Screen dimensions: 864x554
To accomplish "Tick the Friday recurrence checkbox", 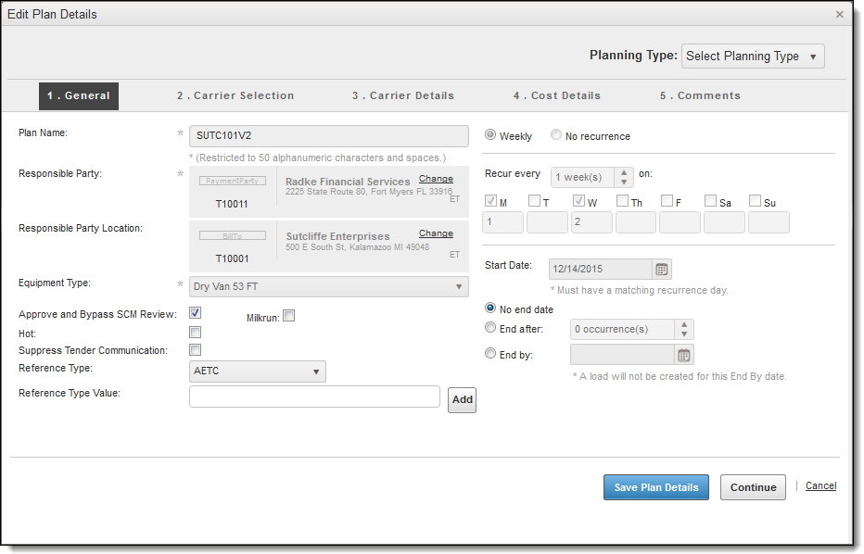I will (x=667, y=201).
